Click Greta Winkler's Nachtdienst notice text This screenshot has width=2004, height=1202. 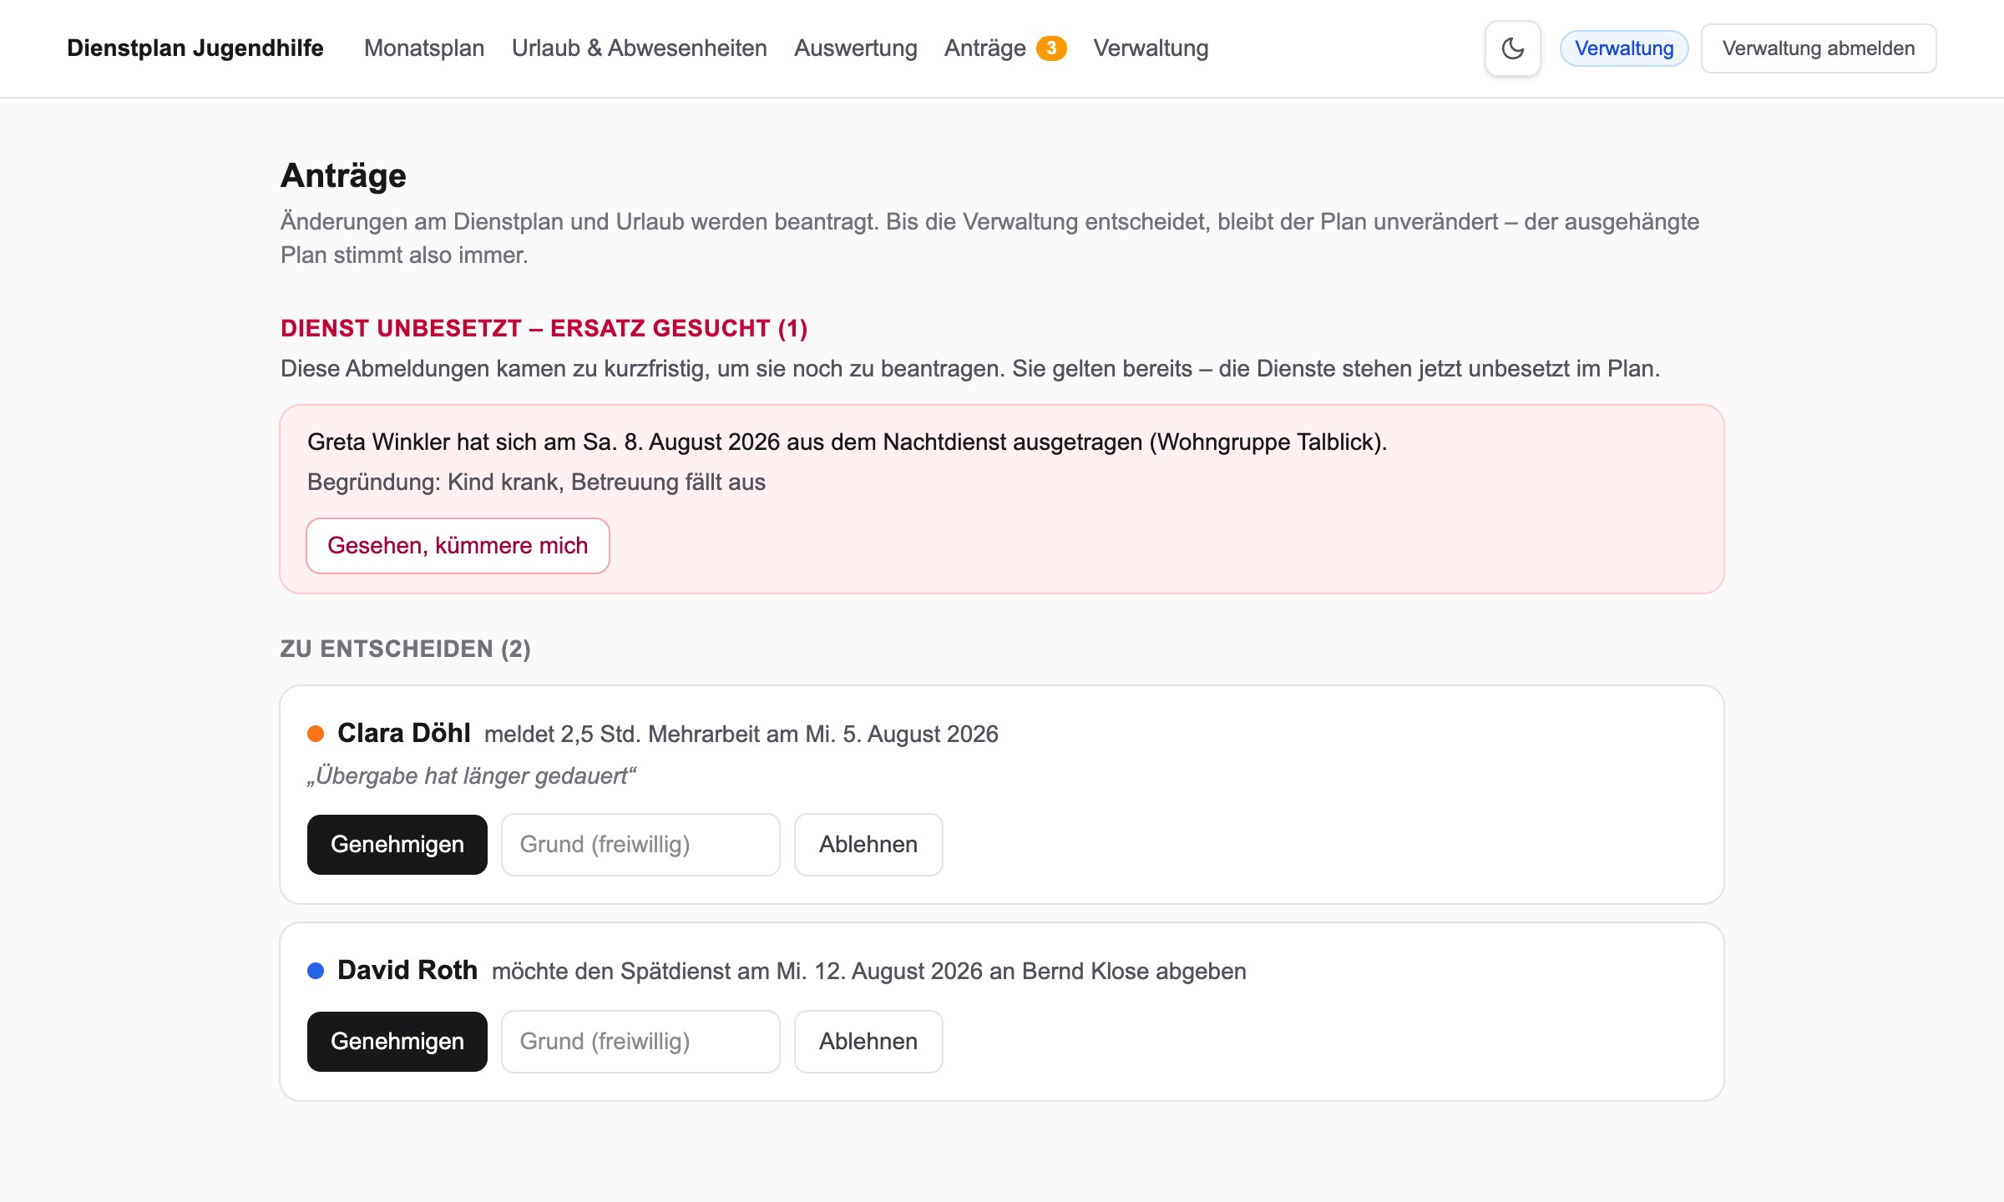pyautogui.click(x=847, y=442)
